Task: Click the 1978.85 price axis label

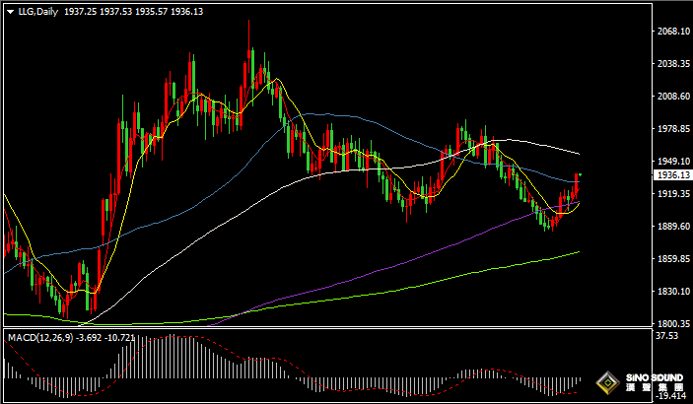Action: (x=670, y=129)
